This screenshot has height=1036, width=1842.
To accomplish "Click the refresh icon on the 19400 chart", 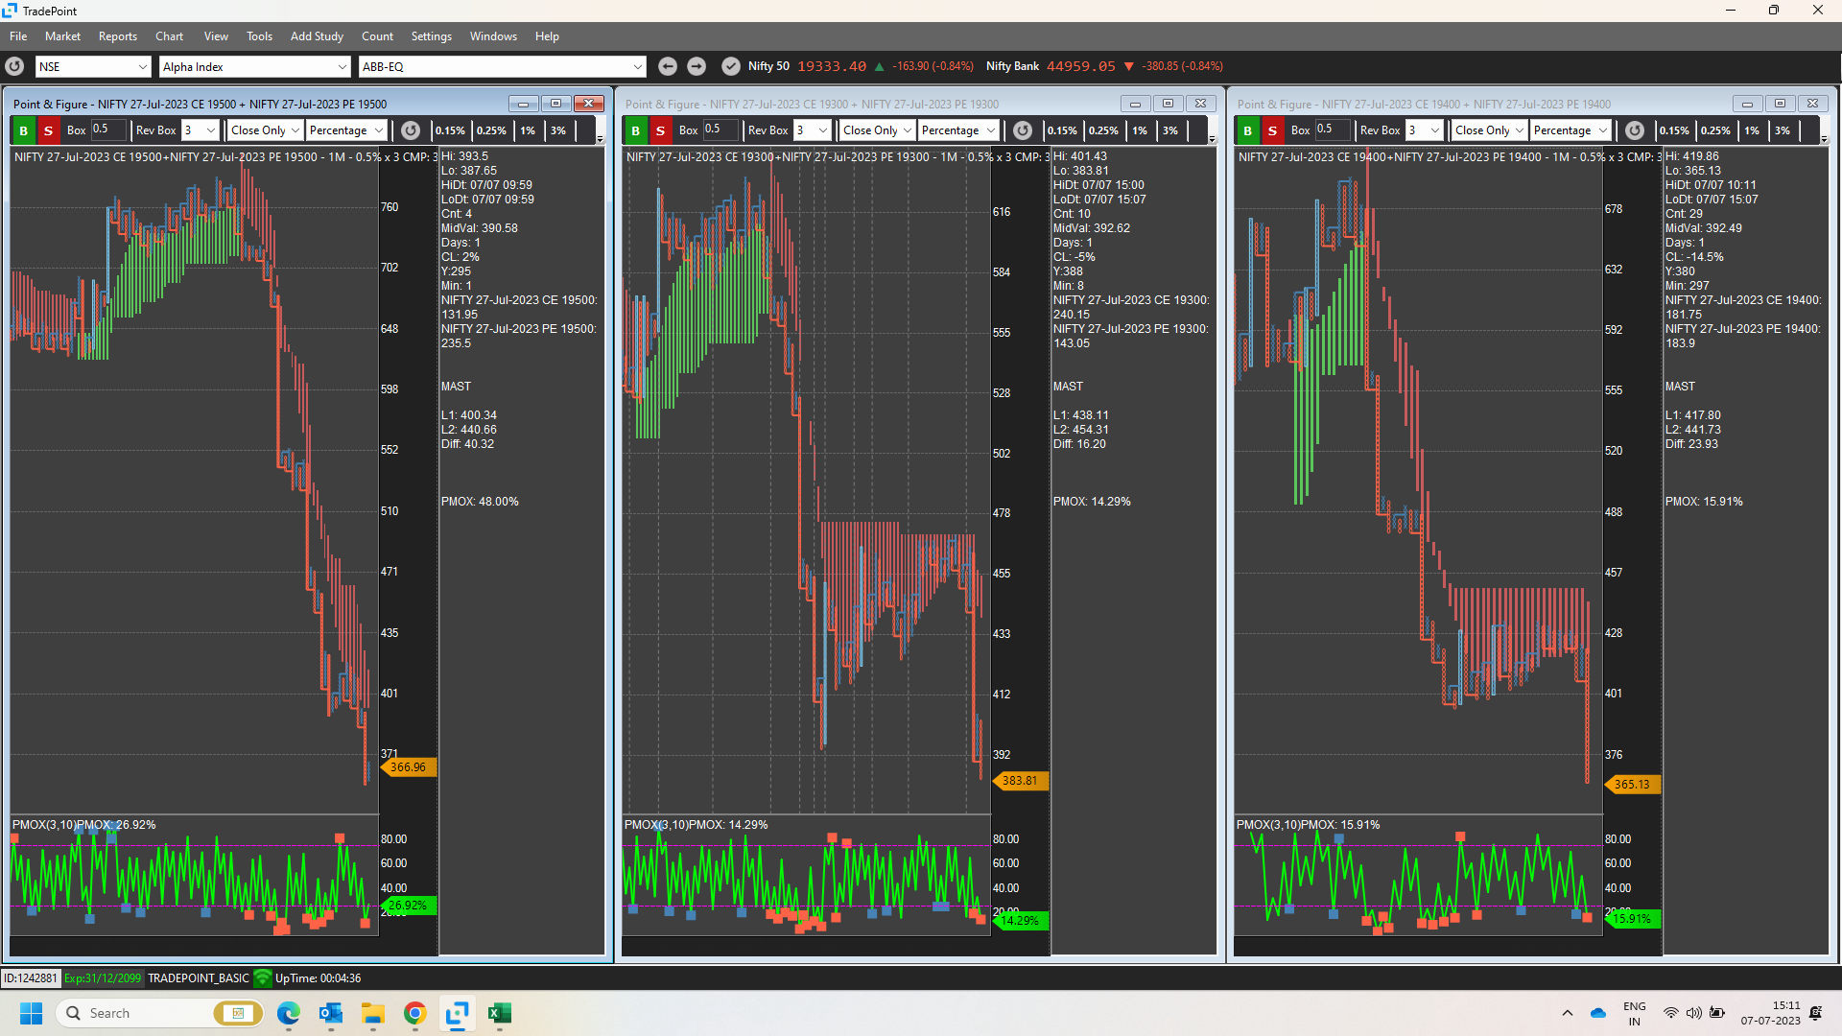I will click(1636, 129).
